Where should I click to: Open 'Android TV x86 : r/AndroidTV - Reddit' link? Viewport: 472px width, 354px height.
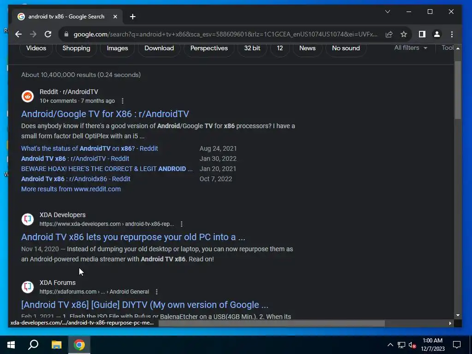75,159
